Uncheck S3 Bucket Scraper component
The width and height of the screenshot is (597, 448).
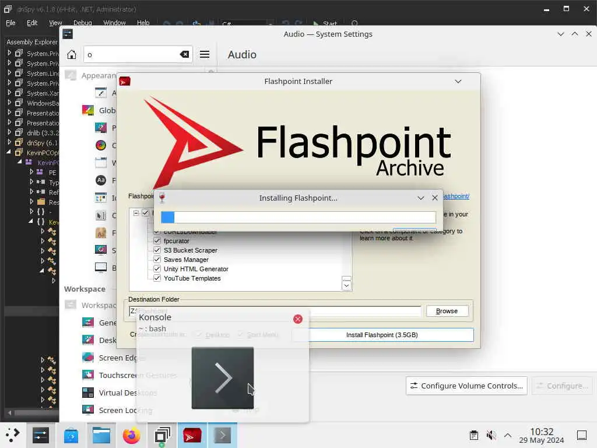(x=157, y=250)
